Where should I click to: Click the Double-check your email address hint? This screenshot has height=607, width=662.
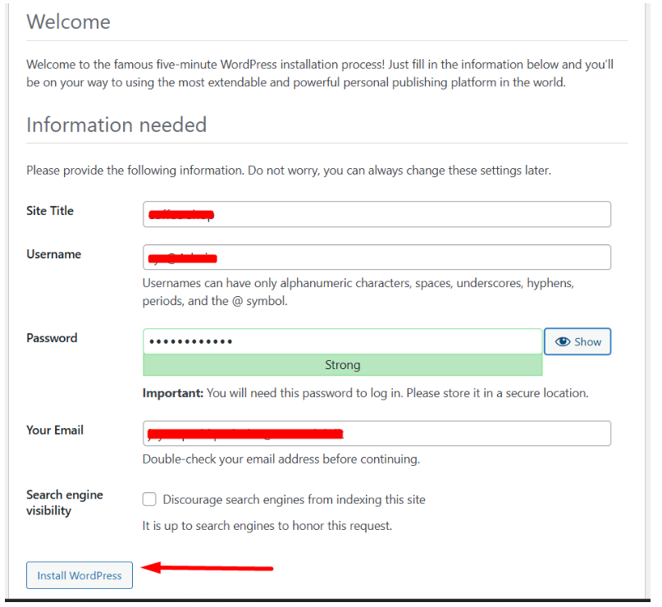pos(281,459)
